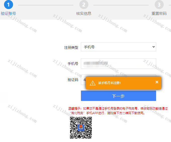Close the orange 该手机号未注册 alert
The image size is (171, 142).
pos(157,82)
